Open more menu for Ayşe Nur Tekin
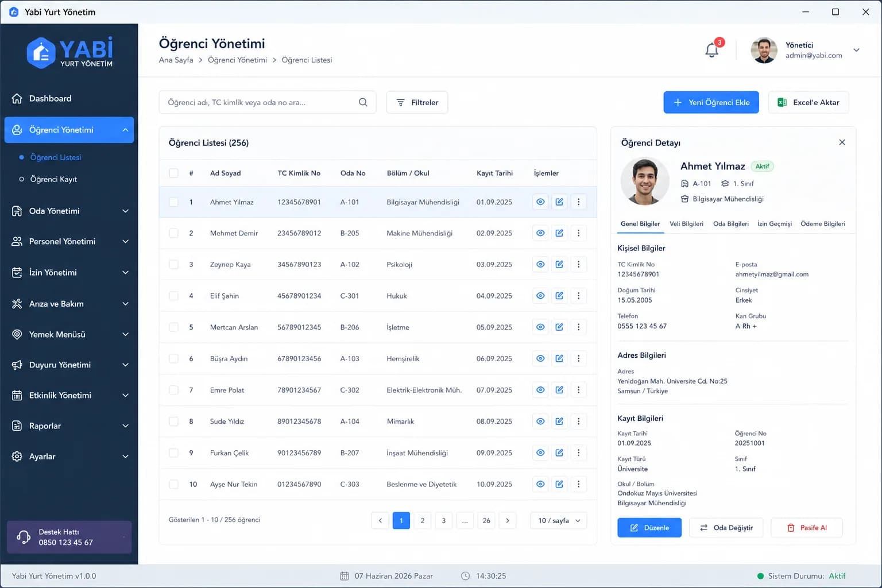Screen dimensions: 882x588 [578, 484]
